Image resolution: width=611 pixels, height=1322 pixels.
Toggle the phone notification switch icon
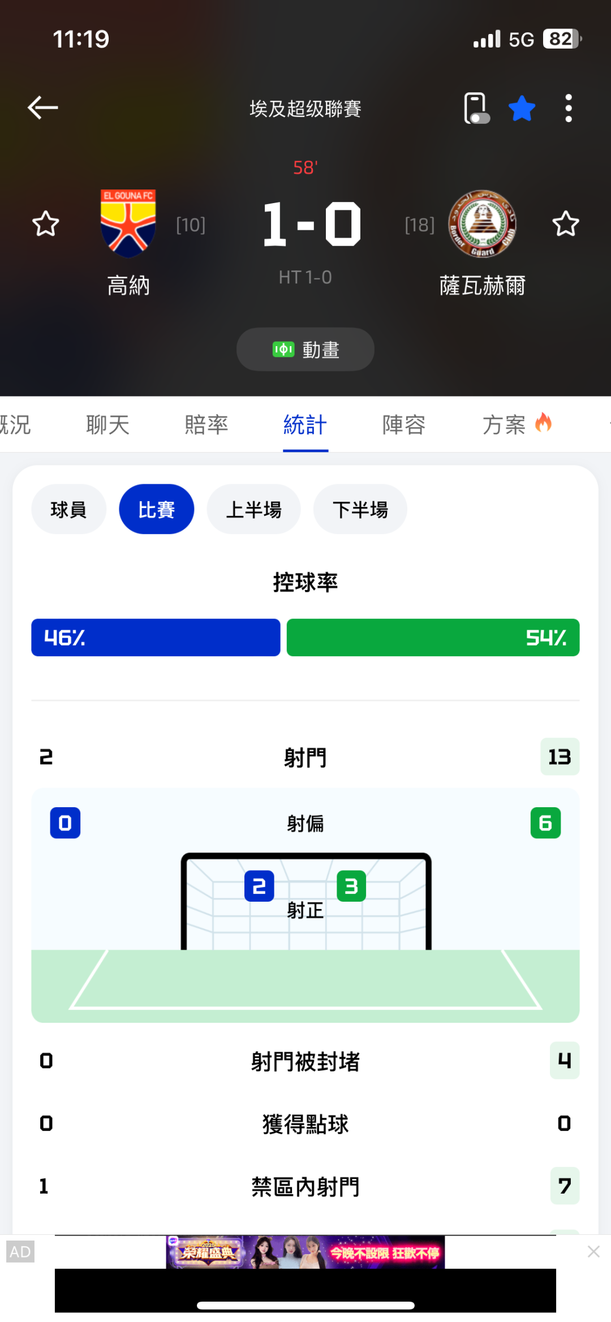476,108
